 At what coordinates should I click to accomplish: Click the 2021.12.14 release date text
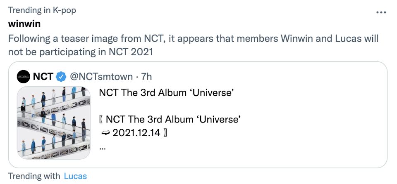click(x=136, y=133)
